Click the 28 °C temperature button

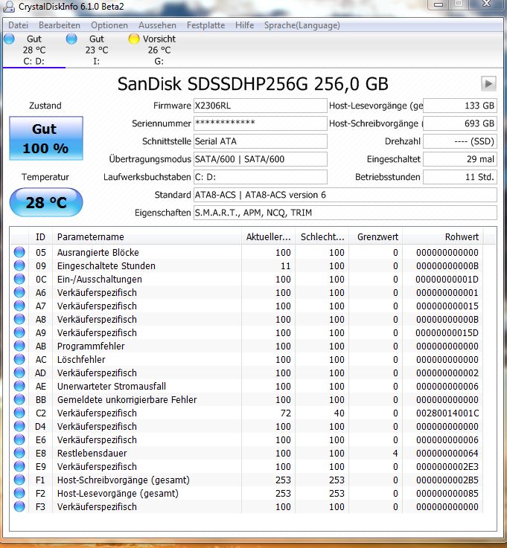point(46,202)
